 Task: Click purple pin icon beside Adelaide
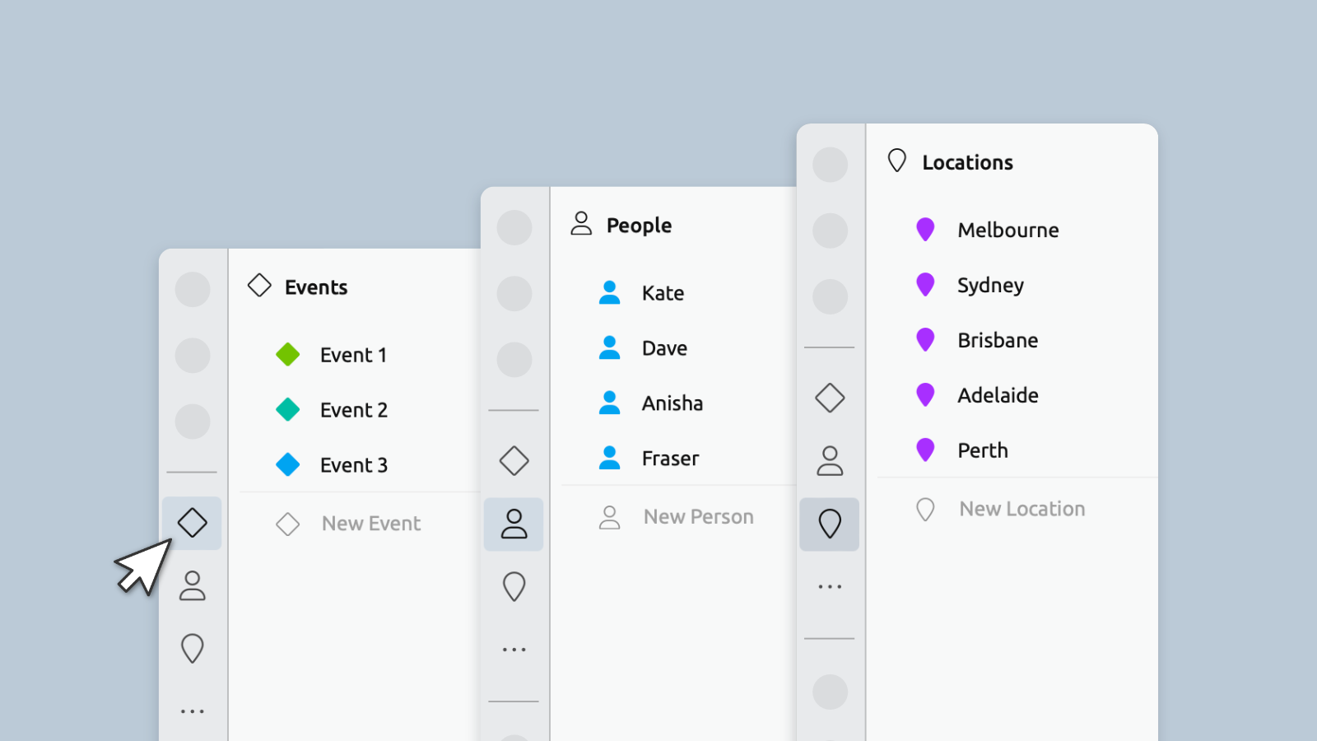925,395
